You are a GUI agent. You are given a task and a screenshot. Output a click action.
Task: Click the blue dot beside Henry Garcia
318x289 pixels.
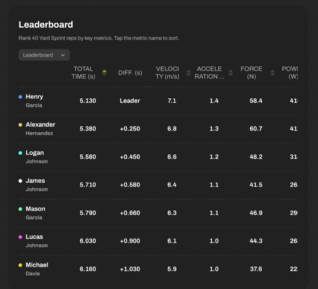[20, 97]
